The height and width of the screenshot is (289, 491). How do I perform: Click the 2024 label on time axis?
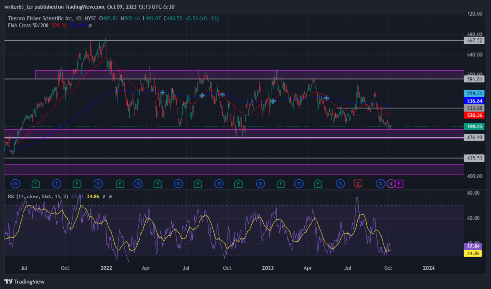429,268
